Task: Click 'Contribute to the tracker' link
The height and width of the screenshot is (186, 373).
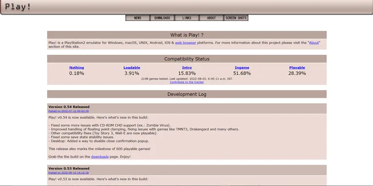Action: coord(186,82)
